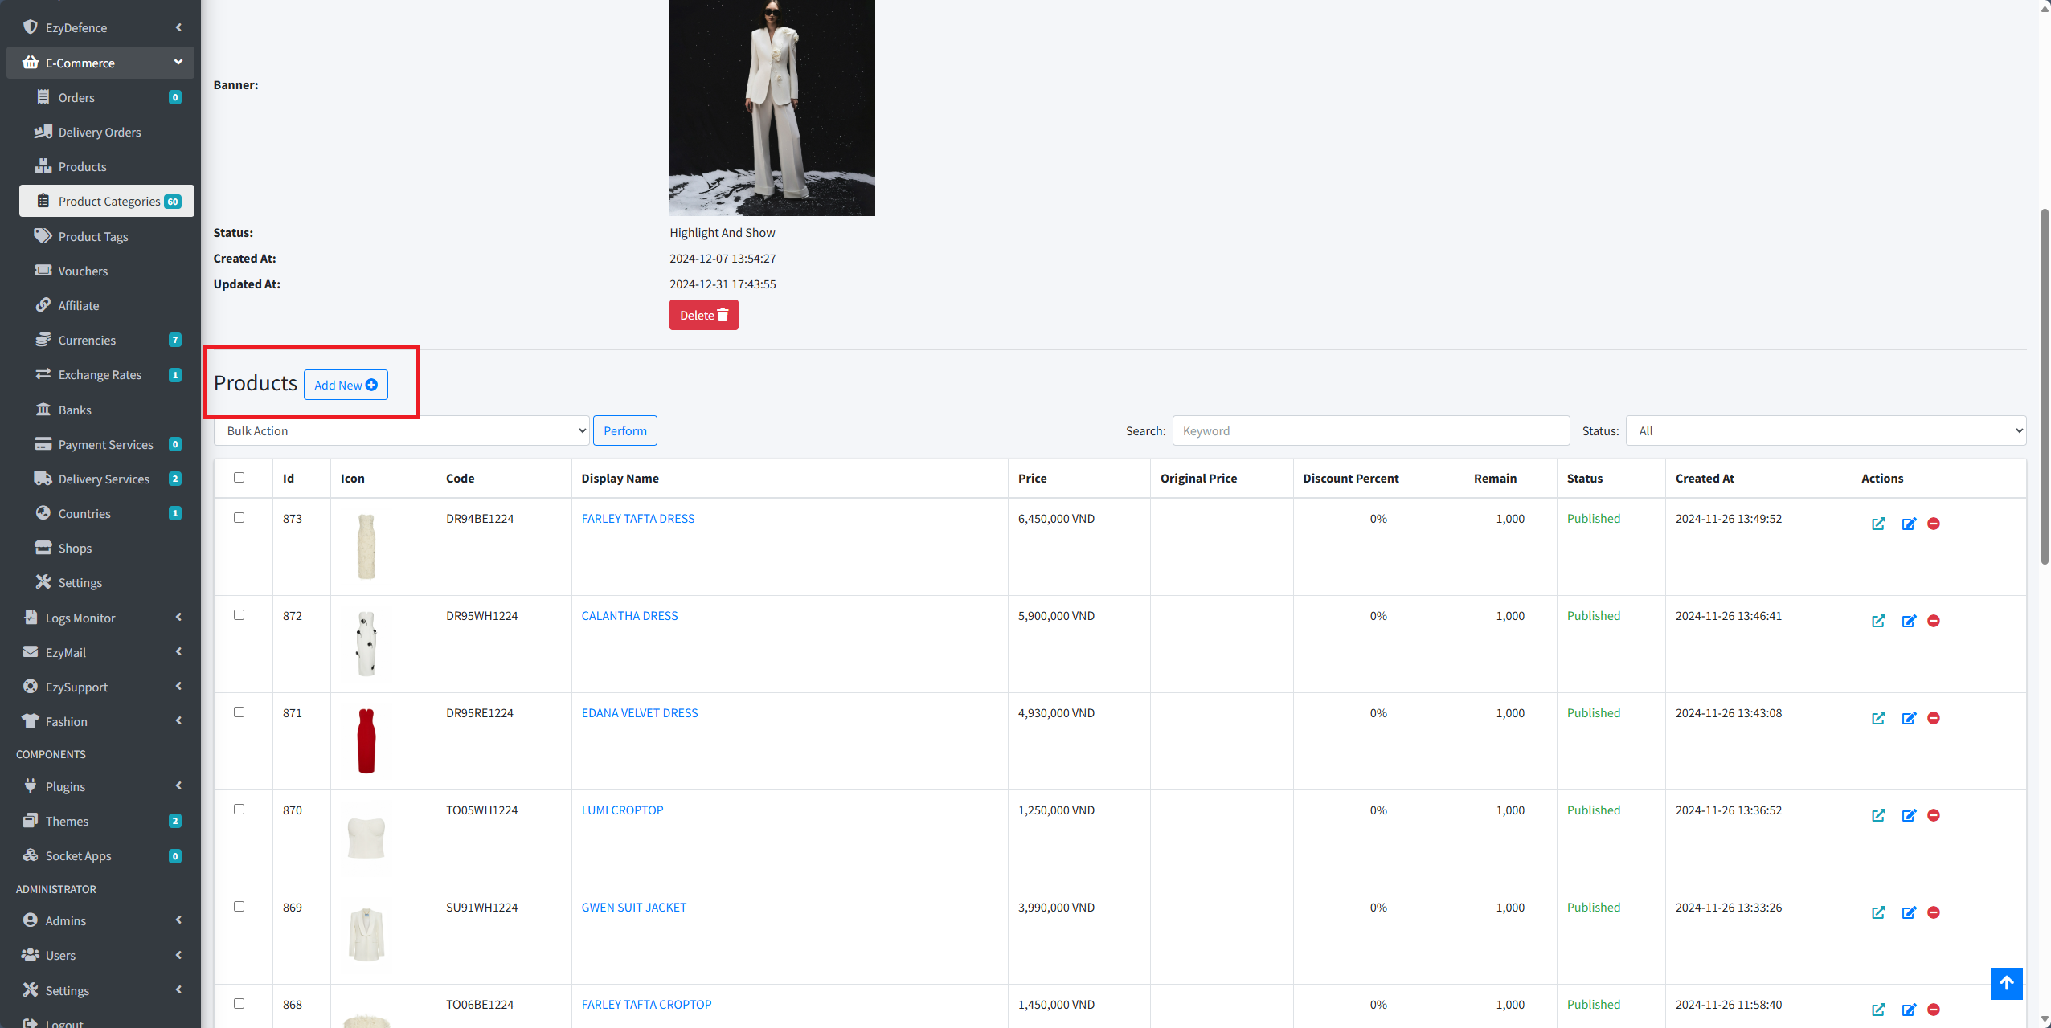The image size is (2051, 1028).
Task: Click edit icon for LUMI CROPTOP row
Action: click(x=1909, y=816)
